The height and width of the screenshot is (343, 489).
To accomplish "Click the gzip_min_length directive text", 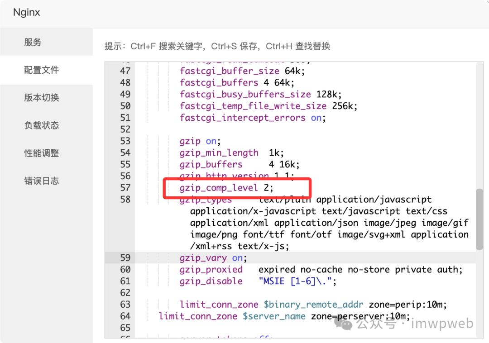I will (219, 153).
